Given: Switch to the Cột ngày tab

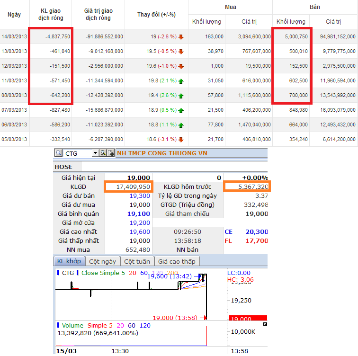Looking at the screenshot, I should [x=102, y=261].
